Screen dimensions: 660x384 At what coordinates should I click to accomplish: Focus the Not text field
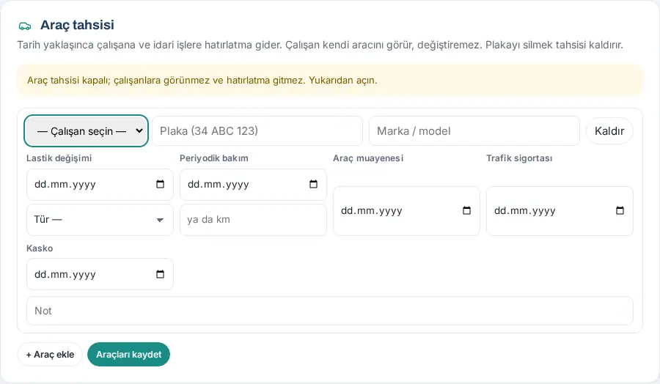click(x=329, y=311)
